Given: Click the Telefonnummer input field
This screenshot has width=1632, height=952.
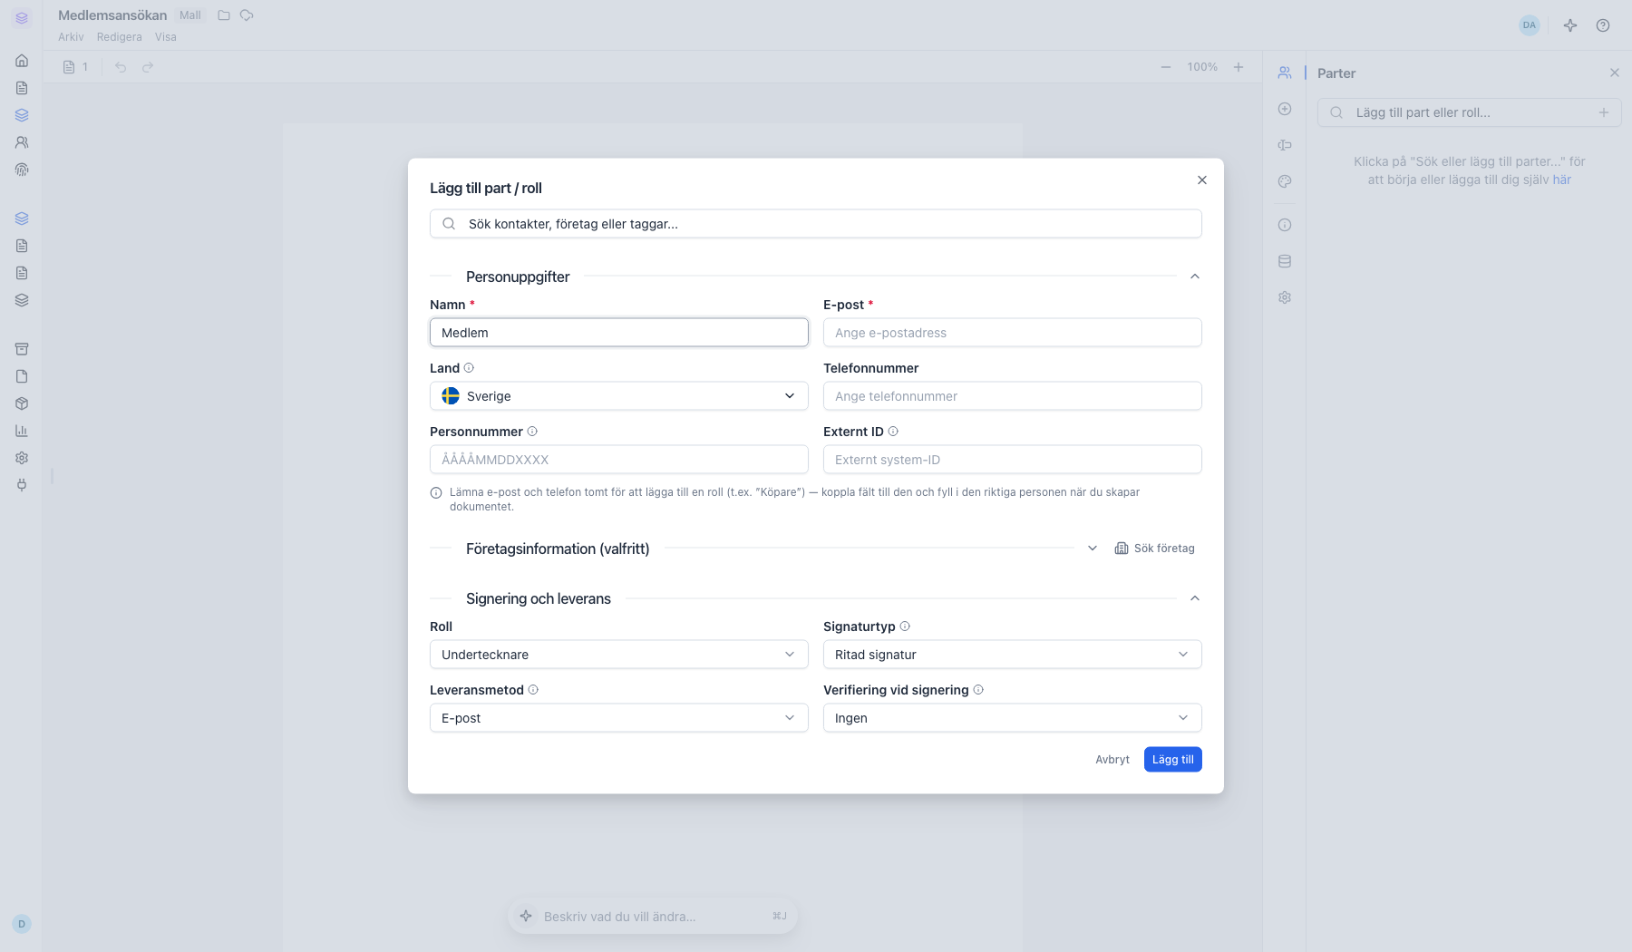Looking at the screenshot, I should (1013, 396).
